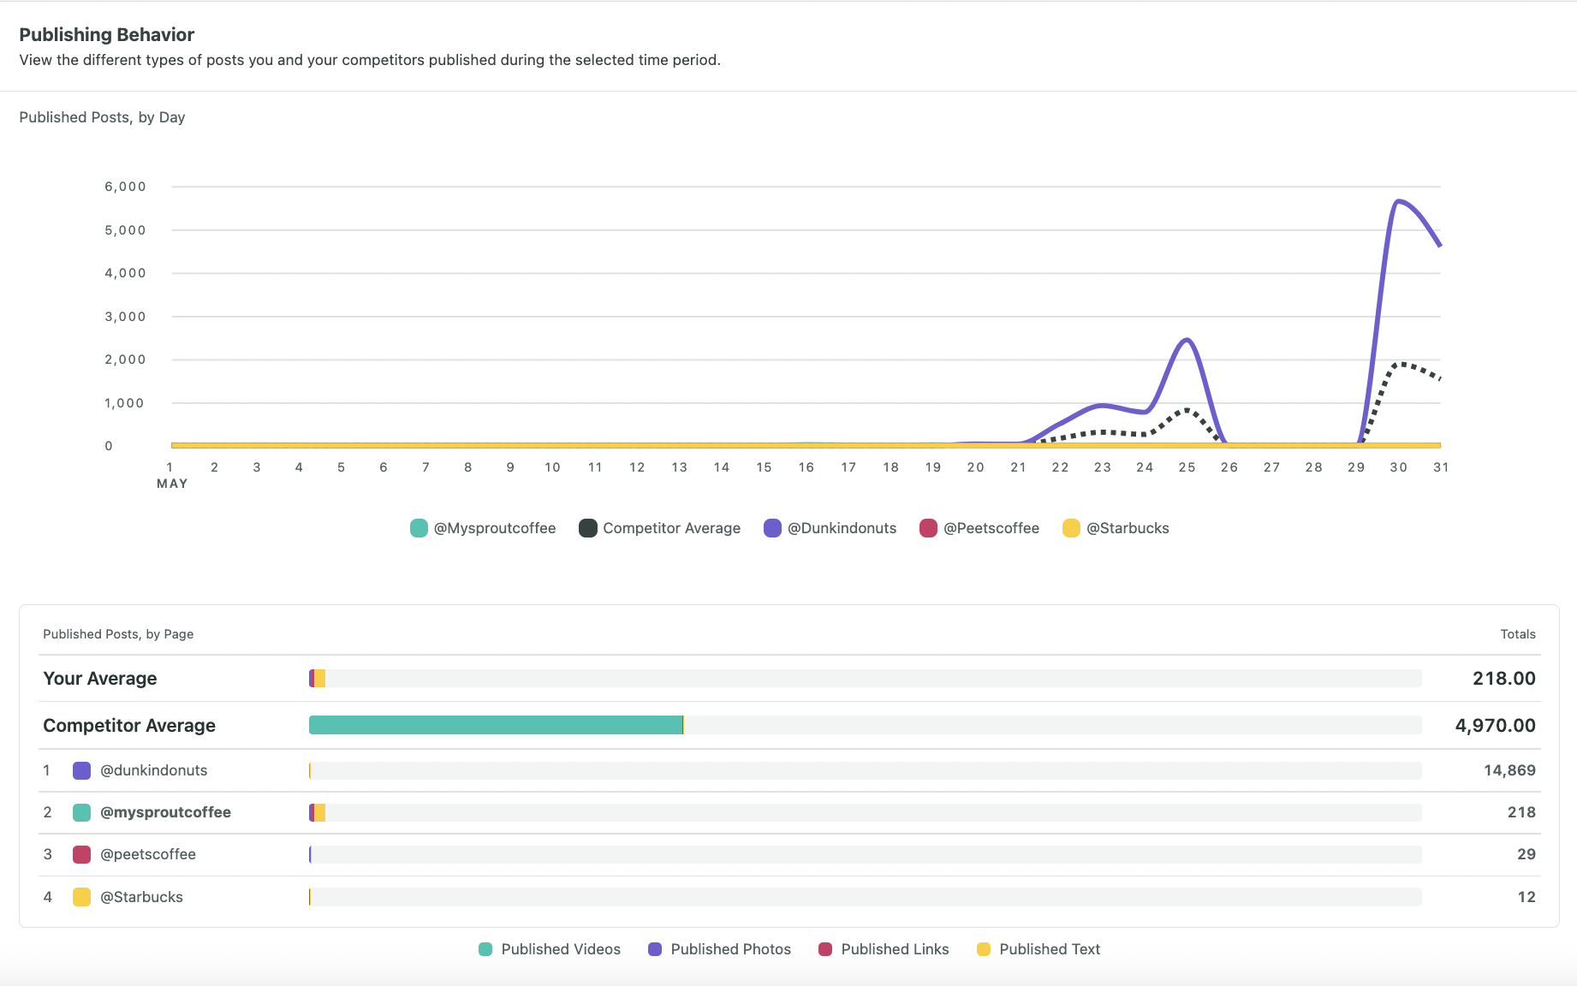Image resolution: width=1577 pixels, height=986 pixels.
Task: Click the @mysproutcoffee account link
Action: [165, 811]
